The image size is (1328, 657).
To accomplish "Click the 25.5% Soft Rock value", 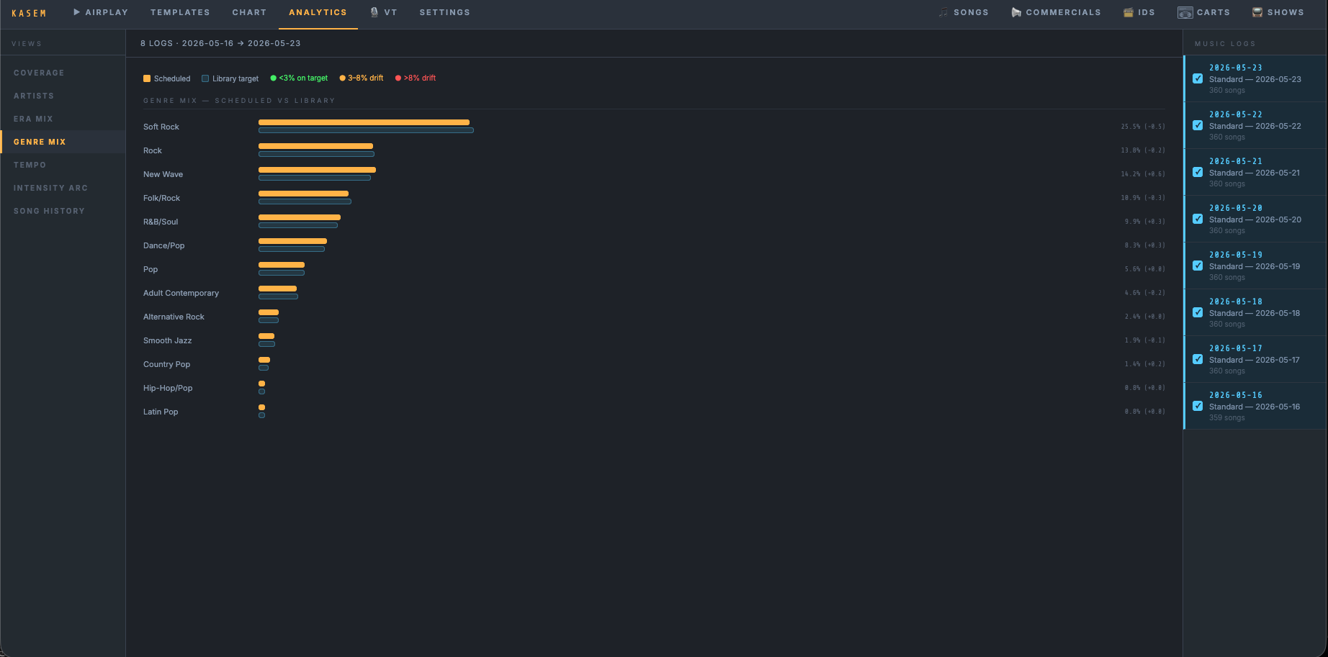I will (1142, 127).
